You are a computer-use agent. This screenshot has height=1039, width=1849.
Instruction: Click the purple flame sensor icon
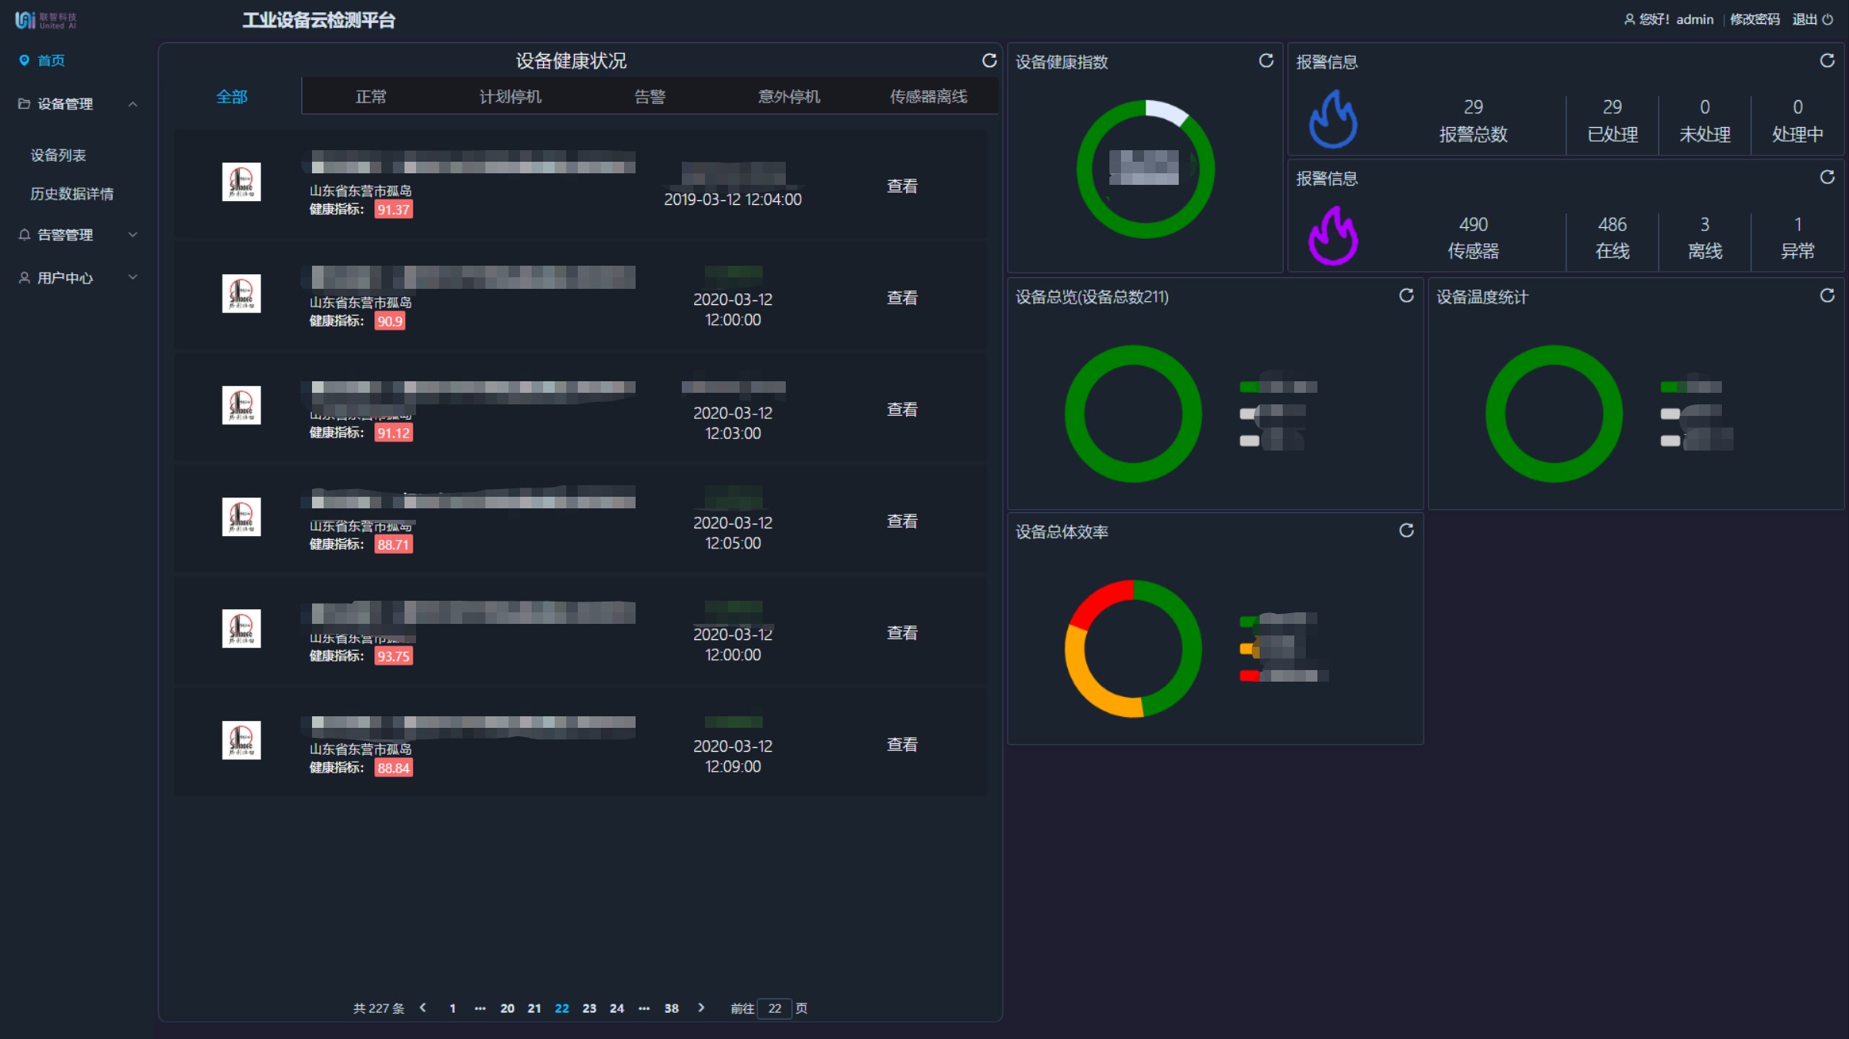coord(1333,236)
